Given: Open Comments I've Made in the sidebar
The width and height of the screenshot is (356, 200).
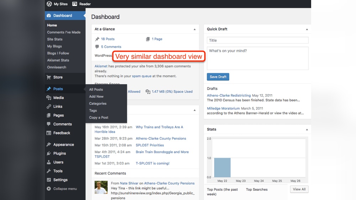Looking at the screenshot, I should pos(64,32).
